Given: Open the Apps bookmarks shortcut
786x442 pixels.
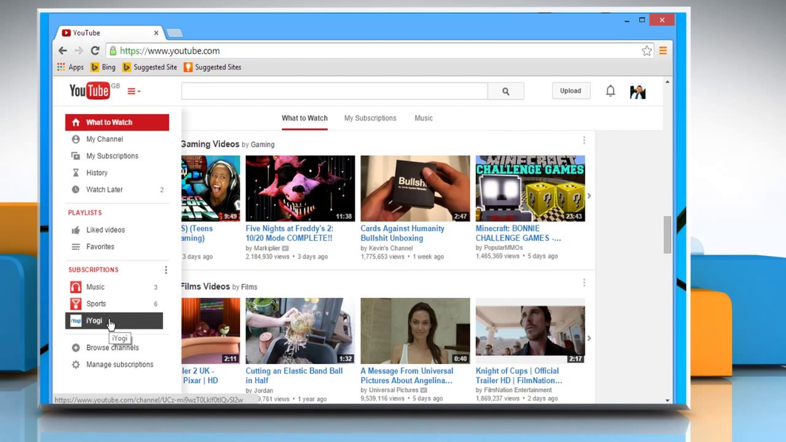Looking at the screenshot, I should pyautogui.click(x=71, y=67).
